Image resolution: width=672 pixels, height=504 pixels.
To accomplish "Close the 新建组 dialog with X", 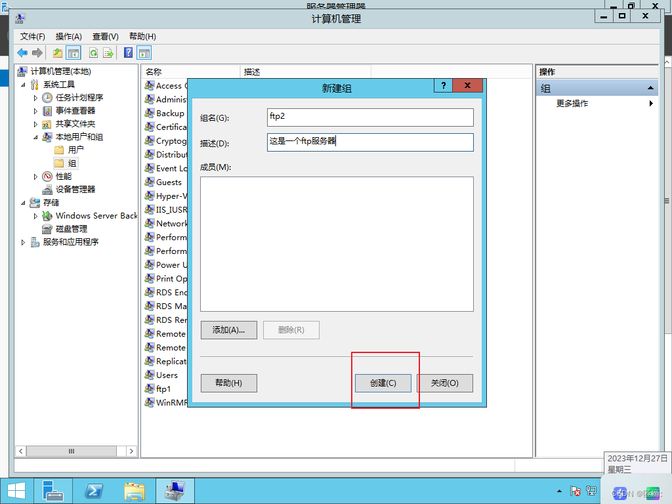I will coord(467,85).
